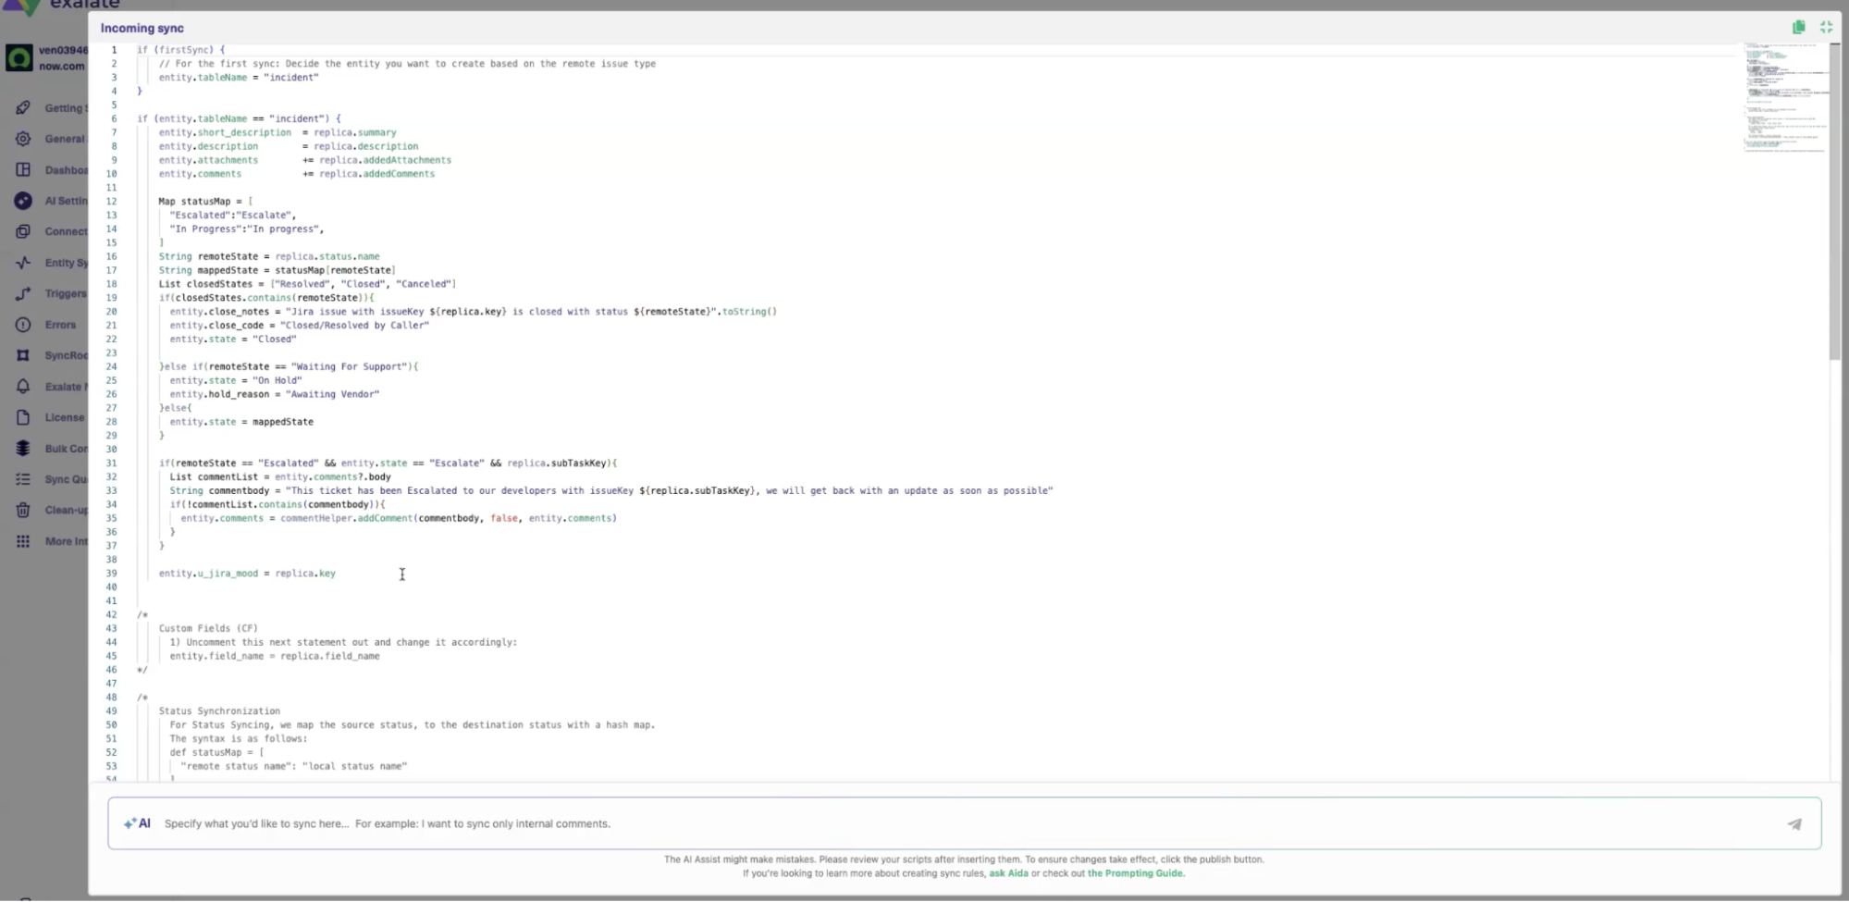
Task: Click "In Progress":"In progress" mapping line
Action: pyautogui.click(x=247, y=229)
